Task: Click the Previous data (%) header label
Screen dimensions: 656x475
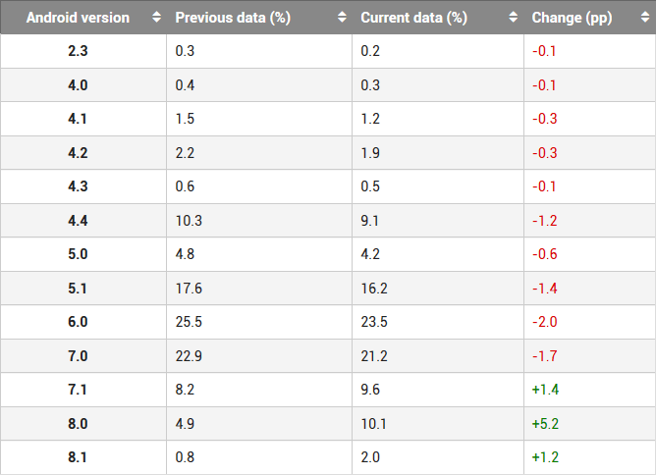Action: click(233, 18)
